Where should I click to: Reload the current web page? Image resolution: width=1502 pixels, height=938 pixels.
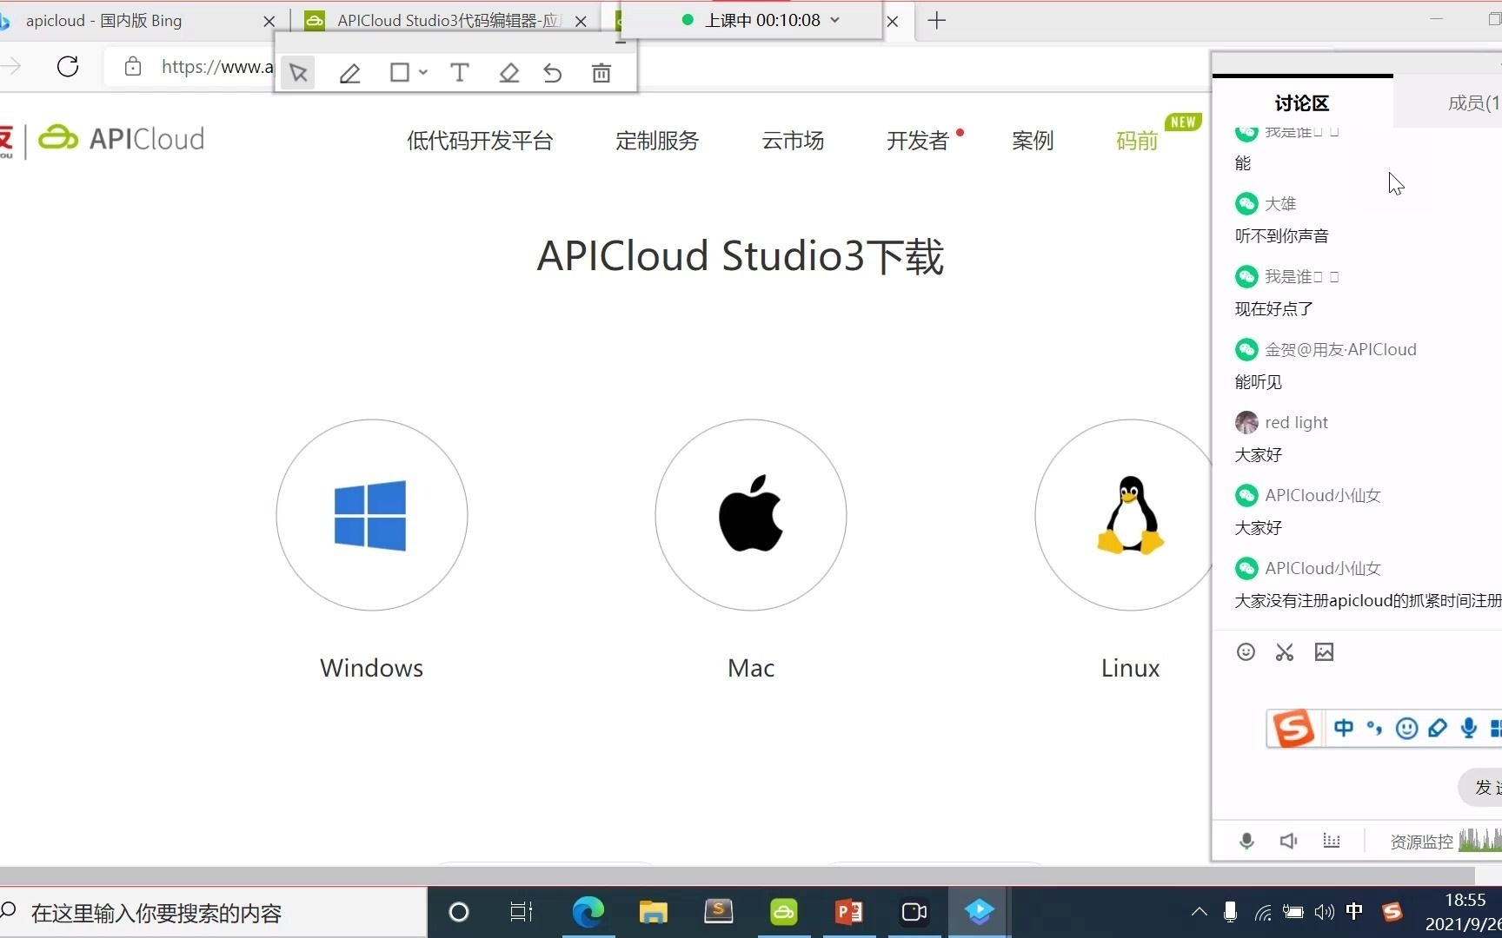point(68,67)
